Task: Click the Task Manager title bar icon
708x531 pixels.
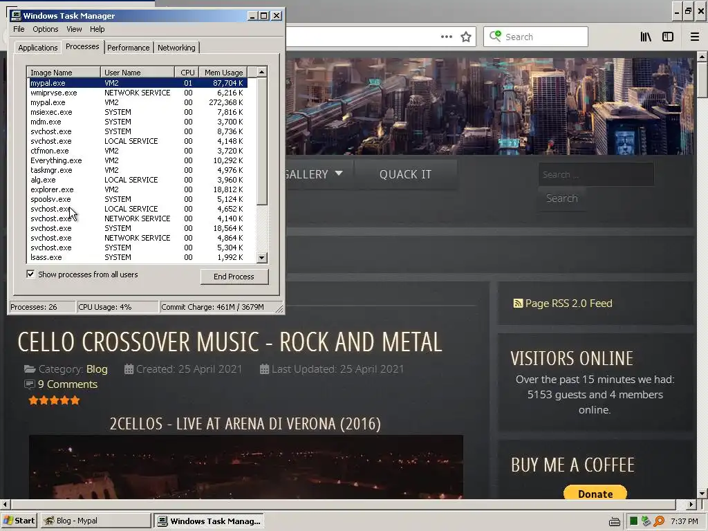Action: click(x=16, y=16)
